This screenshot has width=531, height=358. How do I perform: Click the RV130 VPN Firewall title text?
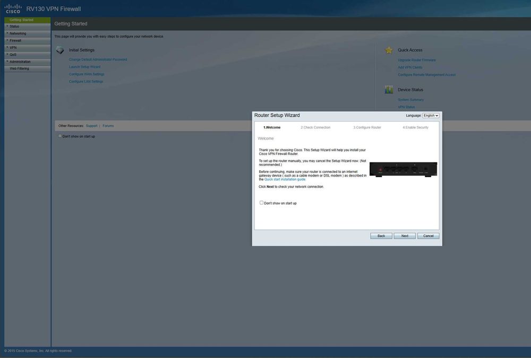(x=54, y=9)
